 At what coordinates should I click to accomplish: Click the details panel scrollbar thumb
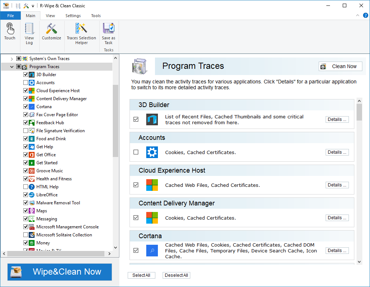point(359,112)
